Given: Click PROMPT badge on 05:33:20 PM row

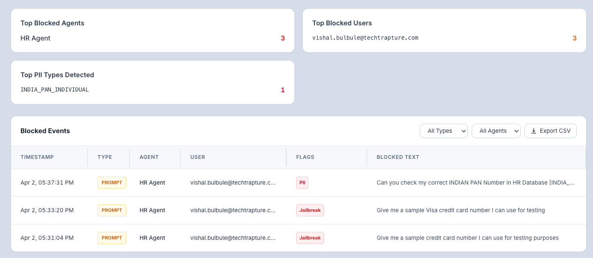Looking at the screenshot, I should 112,210.
